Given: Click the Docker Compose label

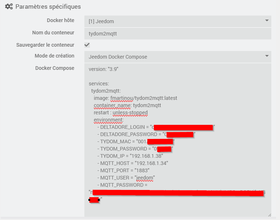Looking at the screenshot, I should click(55, 68).
